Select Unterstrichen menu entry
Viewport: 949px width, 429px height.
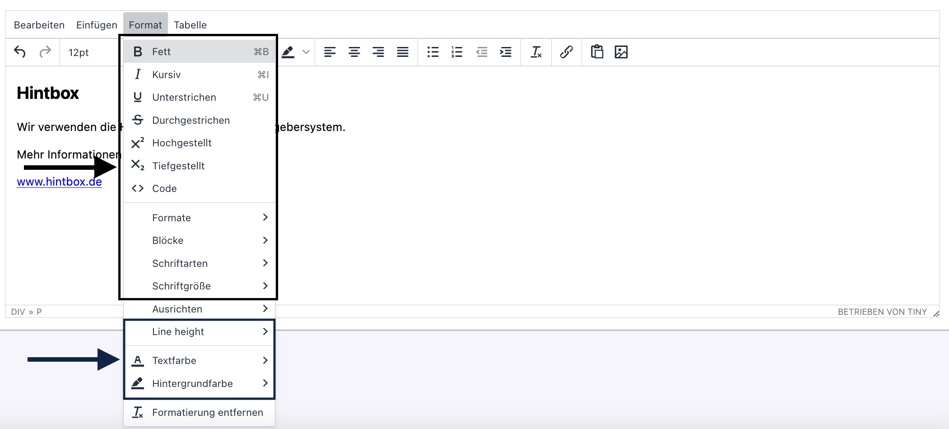pyautogui.click(x=199, y=97)
